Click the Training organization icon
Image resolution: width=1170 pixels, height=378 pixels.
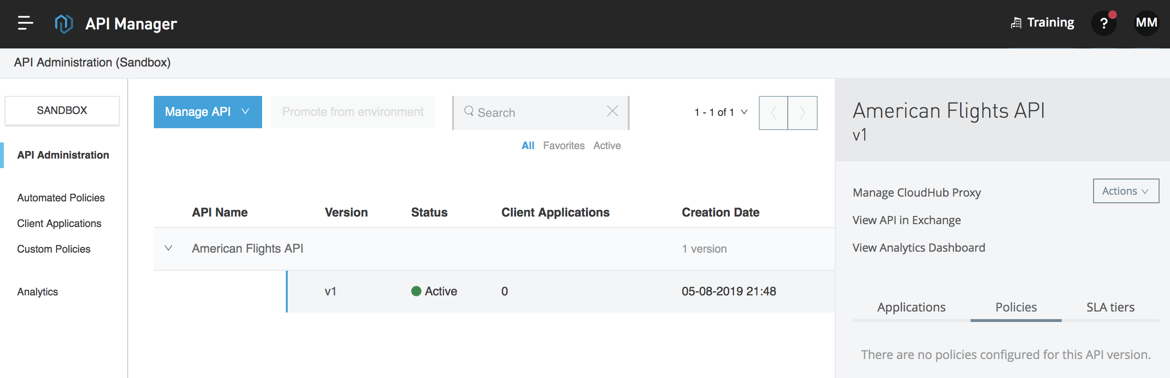1016,23
